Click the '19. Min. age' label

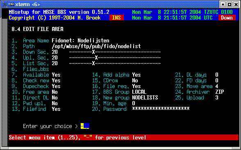[x=109, y=104]
